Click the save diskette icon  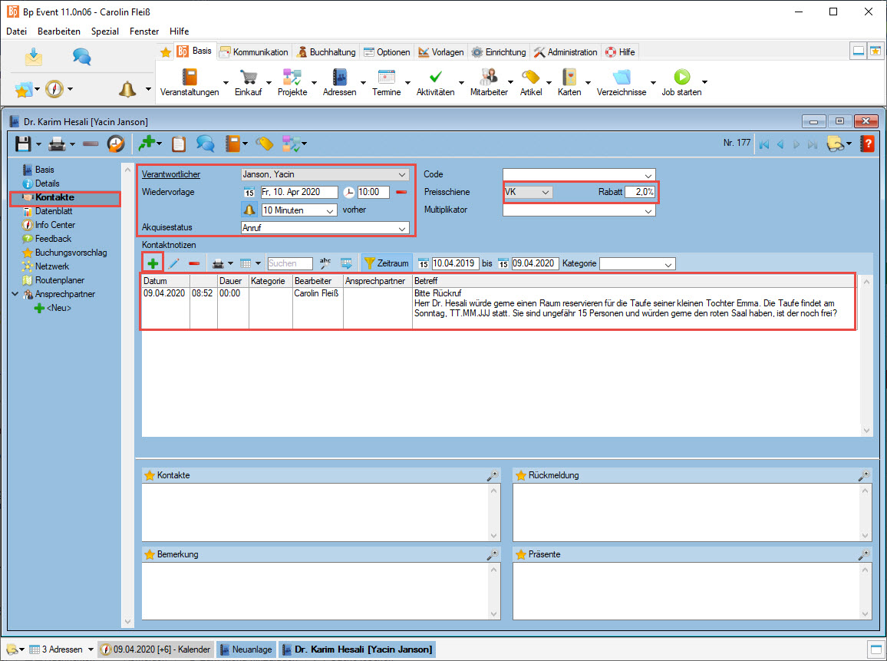[24, 144]
